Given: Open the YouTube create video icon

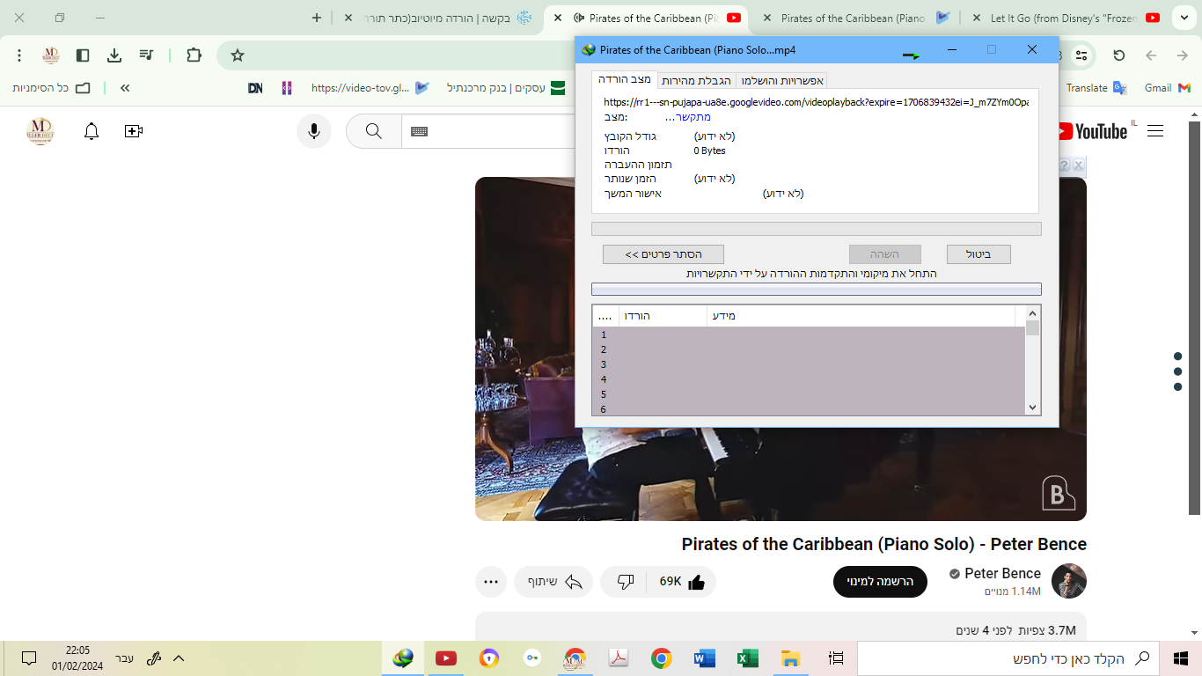Looking at the screenshot, I should click(134, 131).
